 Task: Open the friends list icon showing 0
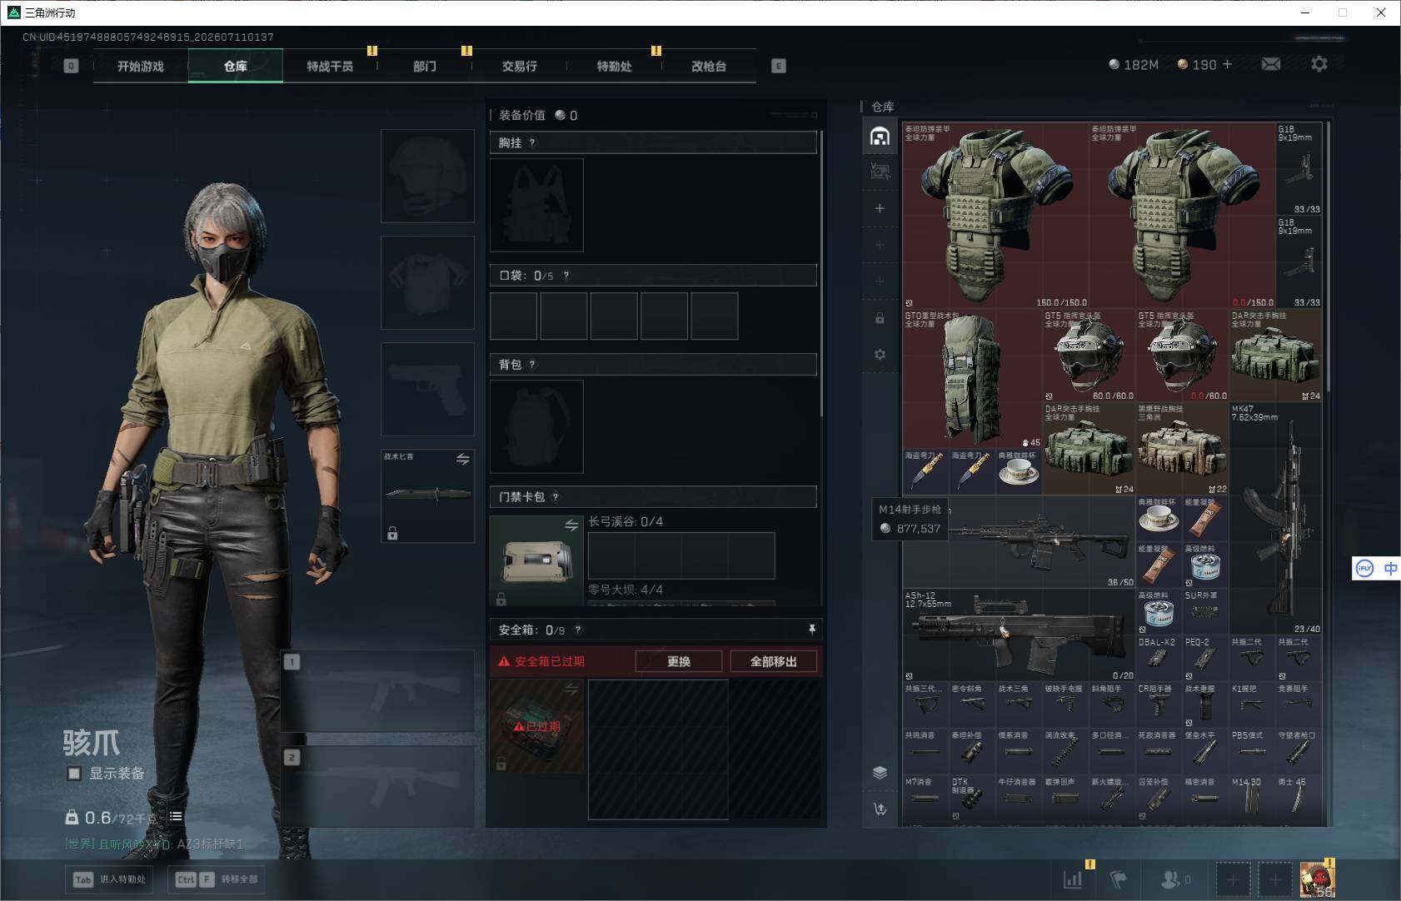(1175, 879)
